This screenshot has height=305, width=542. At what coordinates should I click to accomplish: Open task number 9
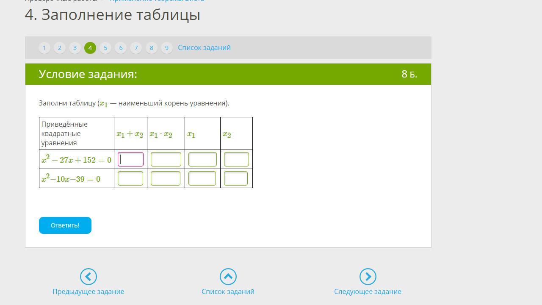(166, 48)
